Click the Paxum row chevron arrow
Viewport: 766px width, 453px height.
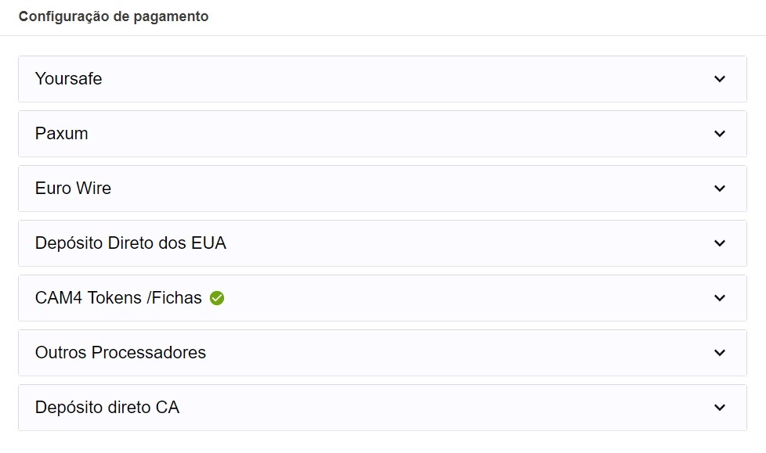pos(720,134)
